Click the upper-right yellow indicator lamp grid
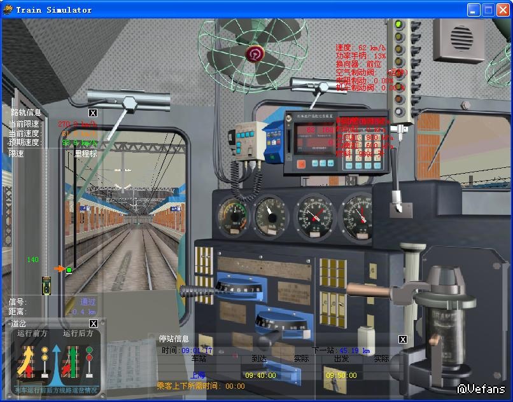The height and width of the screenshot is (402, 513). pyautogui.click(x=332, y=273)
